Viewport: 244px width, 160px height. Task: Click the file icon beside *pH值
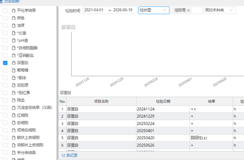pyautogui.click(x=14, y=41)
